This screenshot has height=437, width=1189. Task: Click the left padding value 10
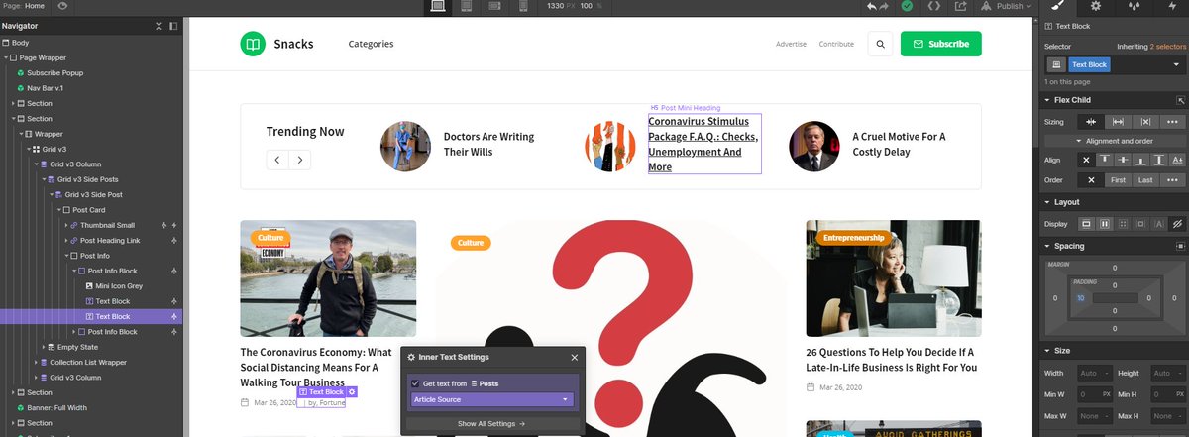[x=1081, y=297]
